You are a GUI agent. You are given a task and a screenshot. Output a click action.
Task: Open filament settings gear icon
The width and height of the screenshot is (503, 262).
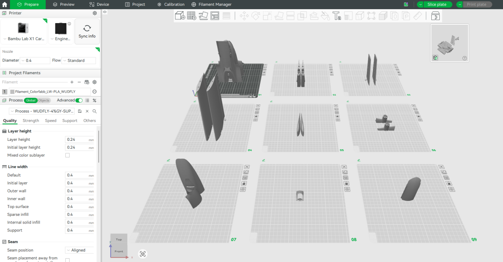95,82
